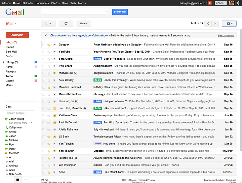Click green color swatch for To Do label
This screenshot has width=242, height=183.
(36, 76)
